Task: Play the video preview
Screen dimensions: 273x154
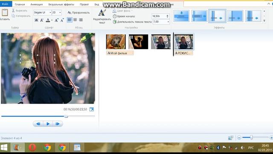Action: tap(48, 124)
